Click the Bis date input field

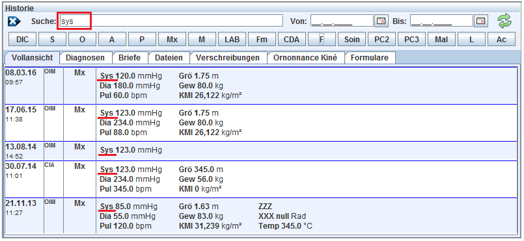pos(441,21)
